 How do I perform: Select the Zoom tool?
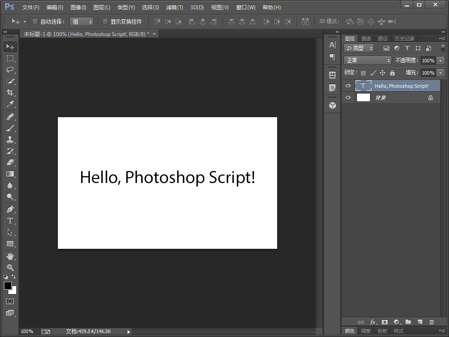[10, 268]
